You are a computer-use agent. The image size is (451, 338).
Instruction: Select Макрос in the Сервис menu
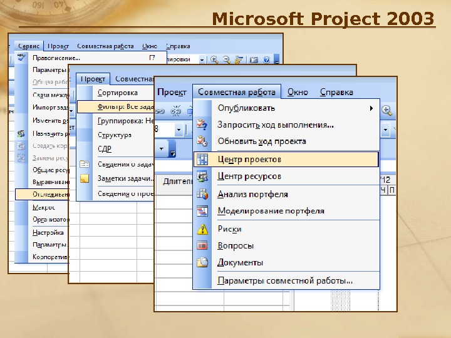click(43, 207)
